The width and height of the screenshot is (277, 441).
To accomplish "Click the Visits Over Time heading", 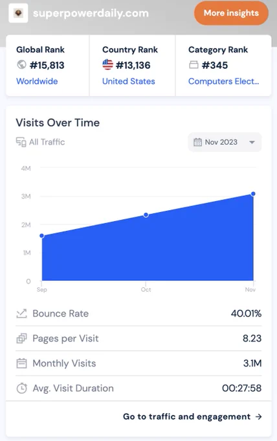I will pyautogui.click(x=58, y=123).
